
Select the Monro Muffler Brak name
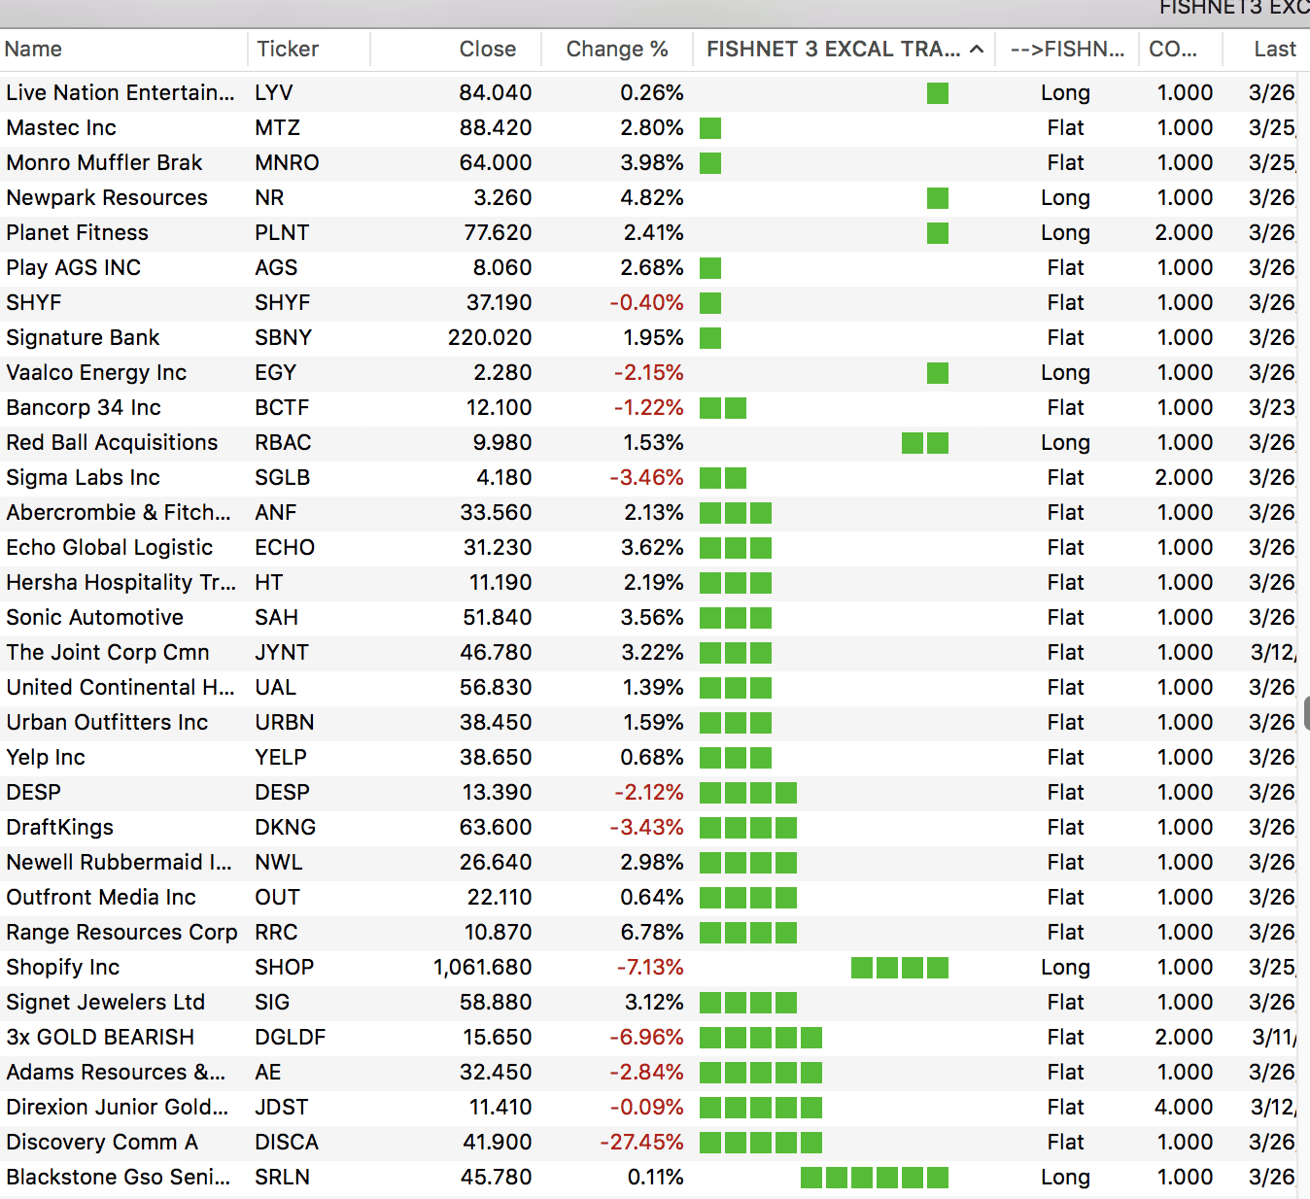click(104, 163)
